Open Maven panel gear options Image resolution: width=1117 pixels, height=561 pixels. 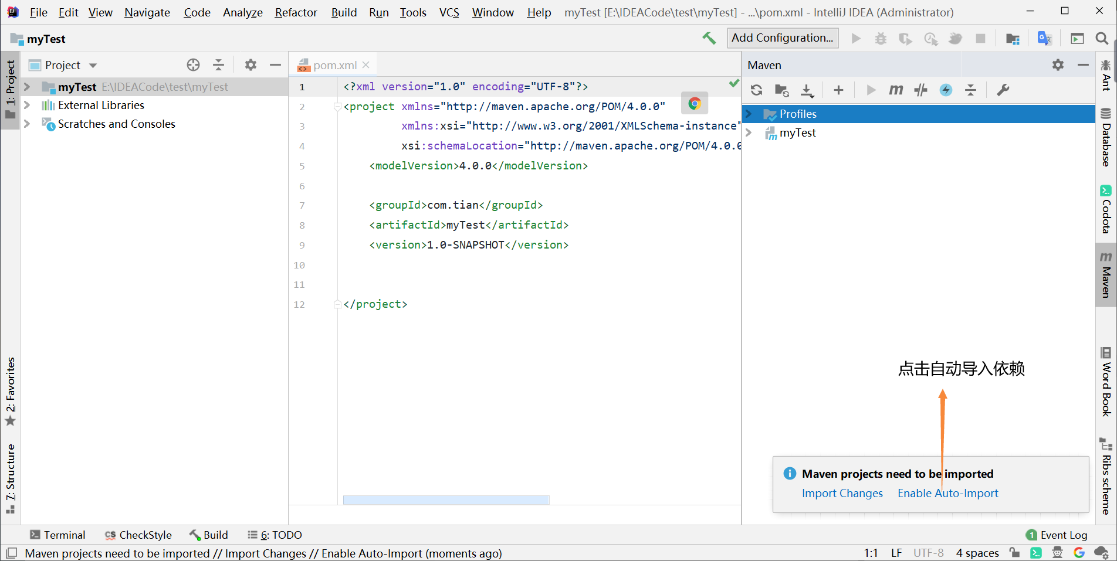(x=1058, y=65)
